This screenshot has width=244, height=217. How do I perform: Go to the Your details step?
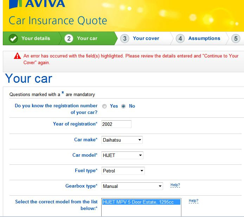point(36,38)
